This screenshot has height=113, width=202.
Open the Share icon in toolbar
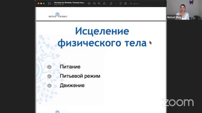click(x=104, y=3)
